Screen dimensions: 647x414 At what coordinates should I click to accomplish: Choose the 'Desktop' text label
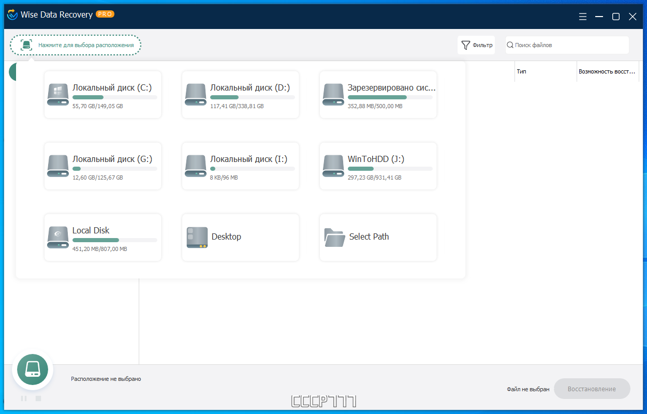tap(226, 236)
